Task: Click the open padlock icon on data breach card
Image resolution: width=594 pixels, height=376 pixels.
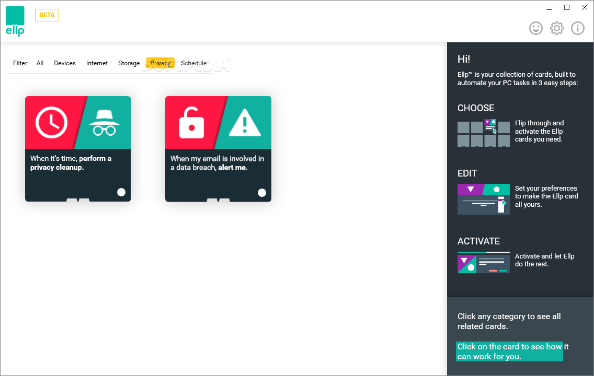Action: click(x=191, y=123)
